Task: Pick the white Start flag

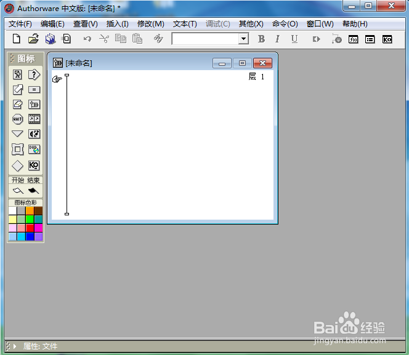Action: pyautogui.click(x=18, y=191)
